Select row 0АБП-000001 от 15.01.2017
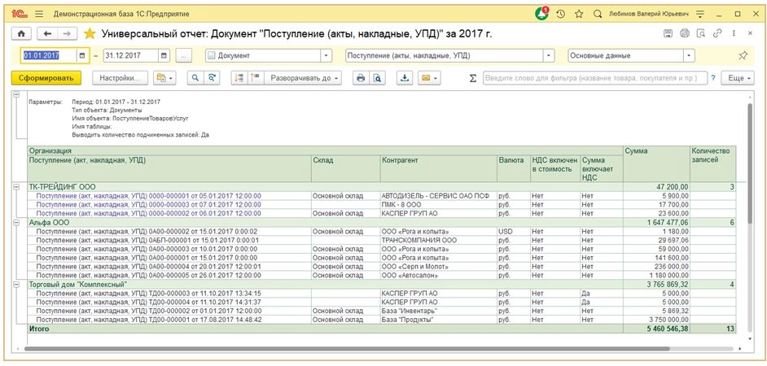The height and width of the screenshot is (366, 767). (x=147, y=240)
